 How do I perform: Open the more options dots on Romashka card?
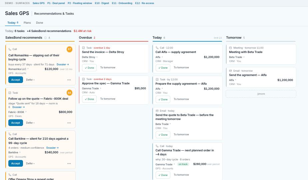coord(69,80)
